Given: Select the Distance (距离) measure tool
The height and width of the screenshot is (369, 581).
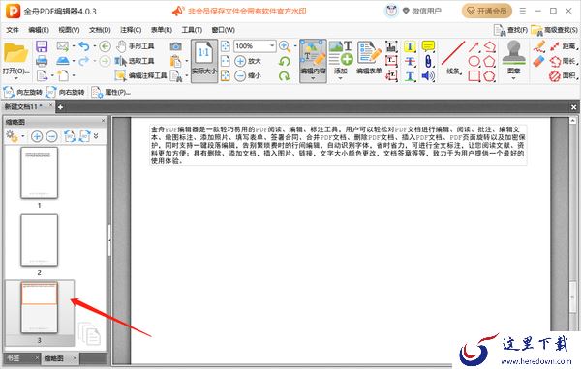Looking at the screenshot, I should 564,46.
